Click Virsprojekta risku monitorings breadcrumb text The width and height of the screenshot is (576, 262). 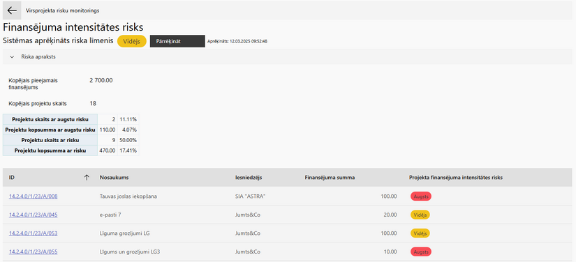tap(62, 10)
